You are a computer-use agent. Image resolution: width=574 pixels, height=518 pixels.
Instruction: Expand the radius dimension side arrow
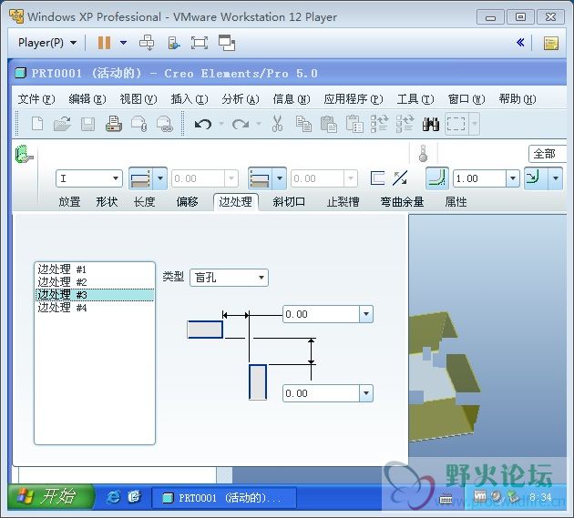click(x=556, y=178)
